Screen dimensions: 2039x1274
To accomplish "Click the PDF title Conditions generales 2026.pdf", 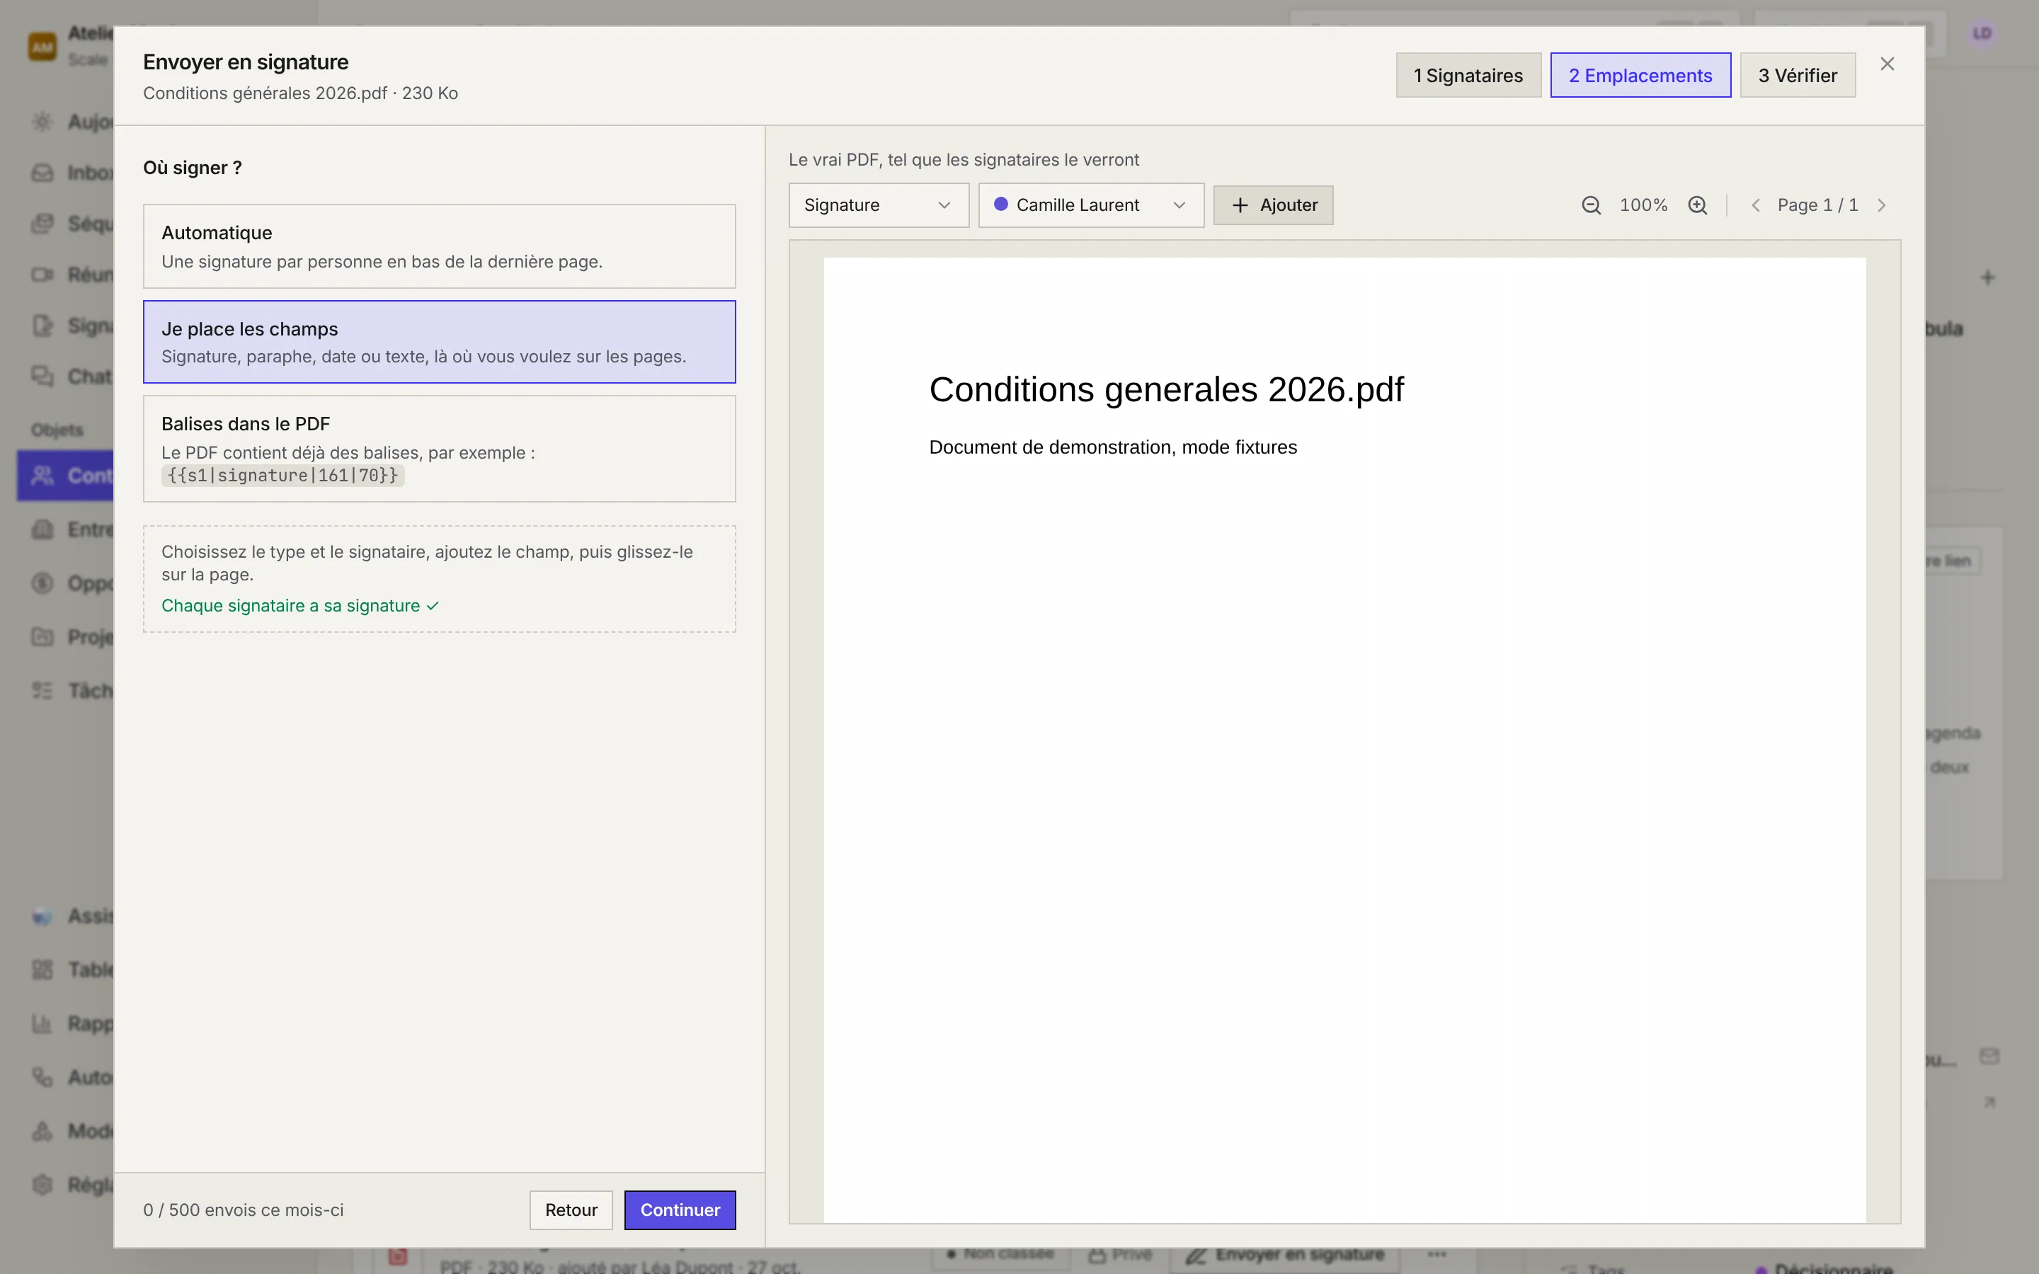I will 1166,389.
